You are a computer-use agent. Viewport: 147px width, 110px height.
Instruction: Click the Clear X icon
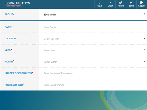coord(110,2)
